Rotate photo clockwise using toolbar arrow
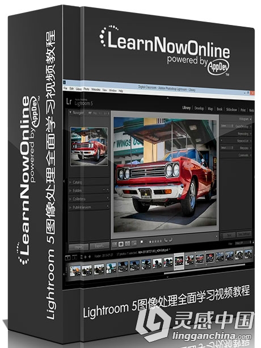 click(x=170, y=240)
